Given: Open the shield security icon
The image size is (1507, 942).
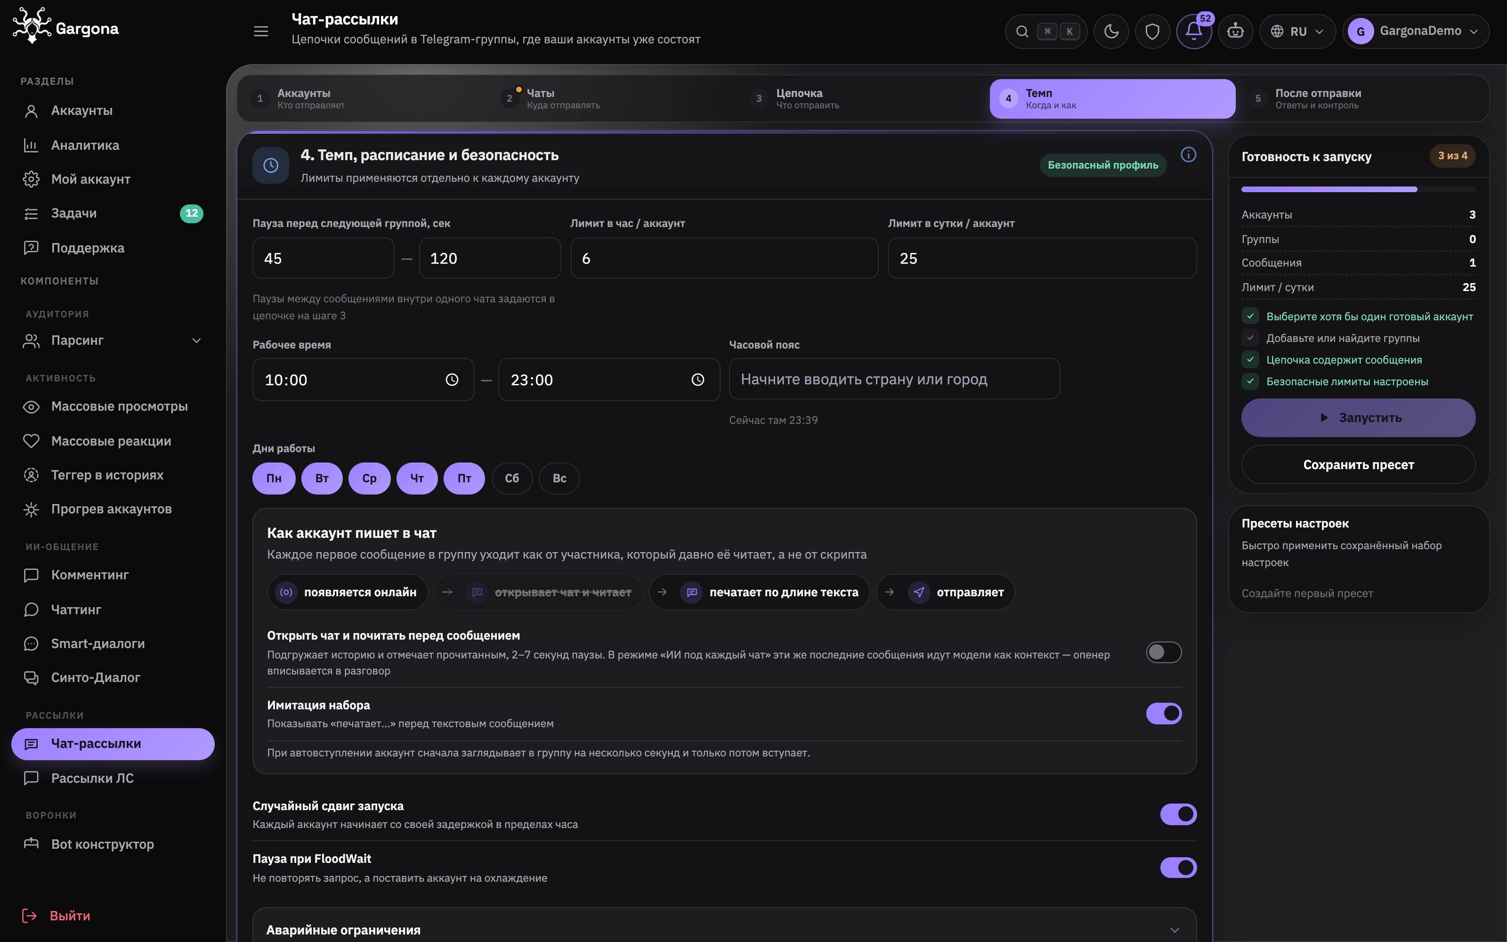Looking at the screenshot, I should click(x=1152, y=31).
